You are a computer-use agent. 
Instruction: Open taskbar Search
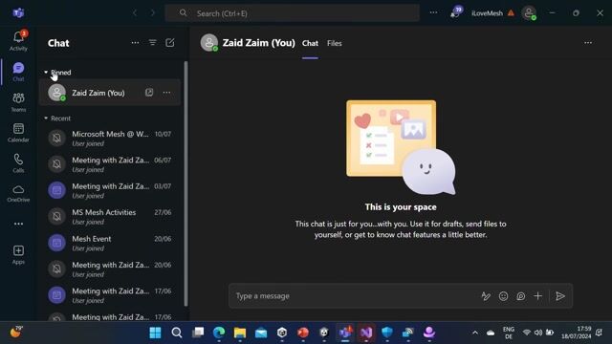(176, 333)
